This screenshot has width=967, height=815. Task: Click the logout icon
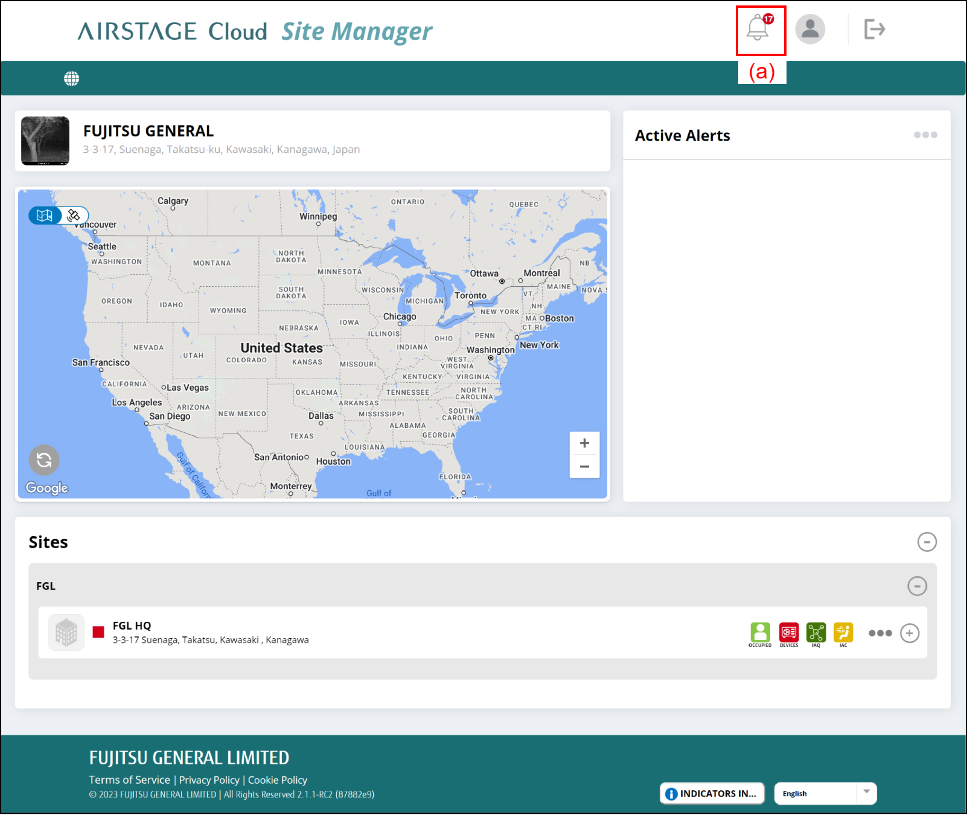click(873, 29)
